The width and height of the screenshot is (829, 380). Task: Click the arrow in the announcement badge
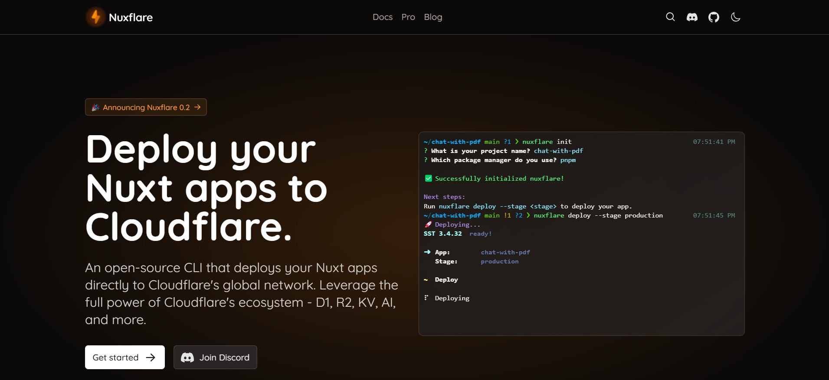pos(197,107)
